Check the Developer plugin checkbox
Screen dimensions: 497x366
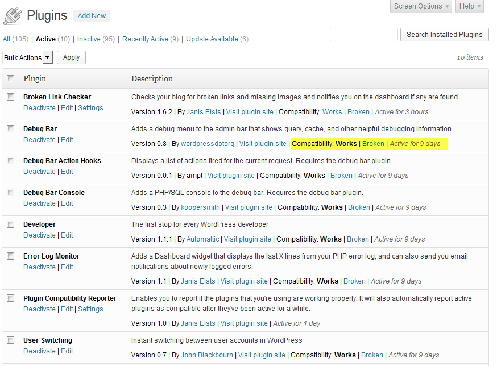coord(10,224)
